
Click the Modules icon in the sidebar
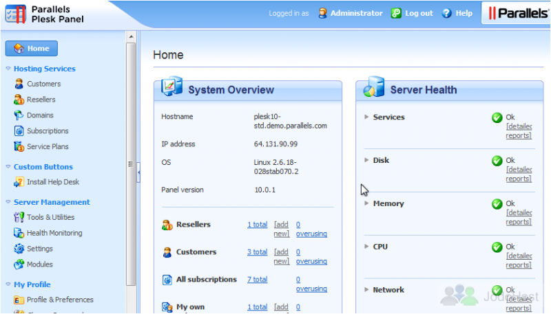19,265
